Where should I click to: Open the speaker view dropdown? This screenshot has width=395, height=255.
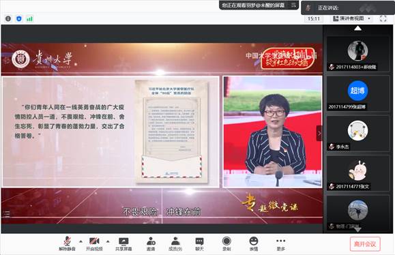351,18
